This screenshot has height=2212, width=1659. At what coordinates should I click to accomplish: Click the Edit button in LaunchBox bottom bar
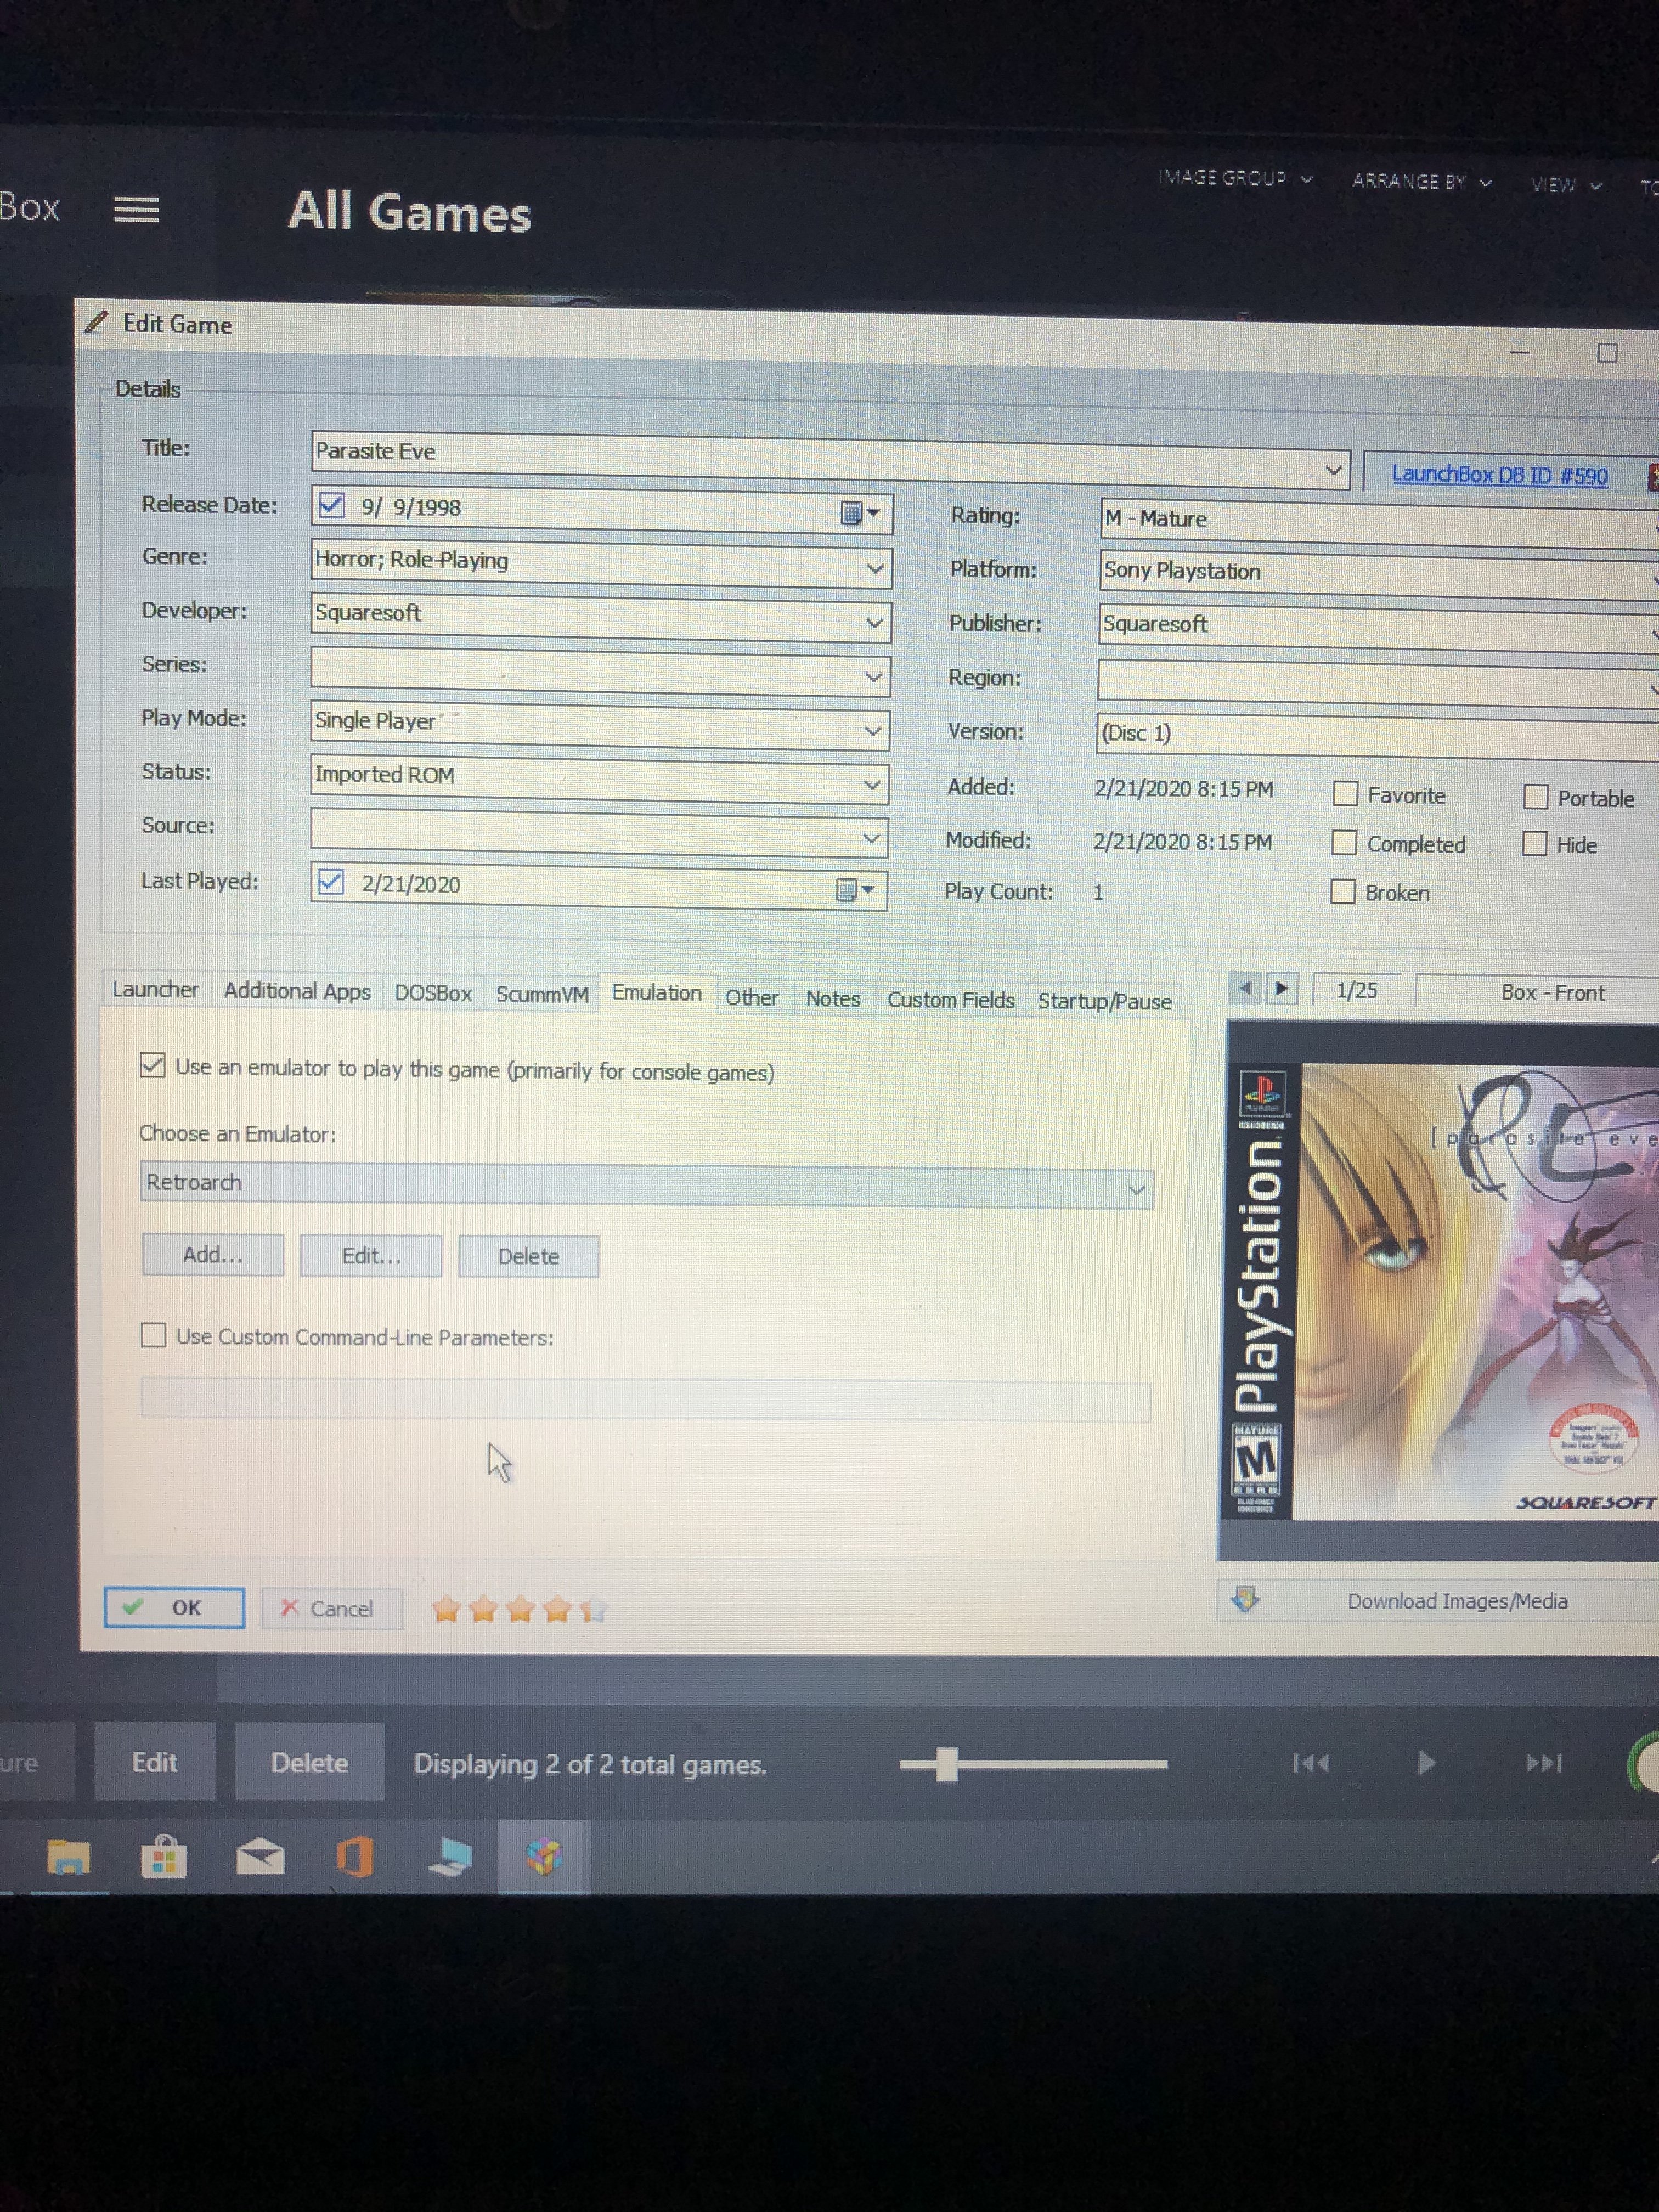pyautogui.click(x=155, y=1762)
